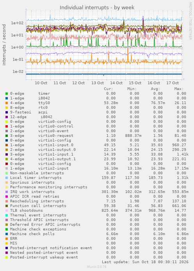194x271 pixels.
Task: Click the 'Munin 2.0.75' footer text
Action: click(x=97, y=267)
